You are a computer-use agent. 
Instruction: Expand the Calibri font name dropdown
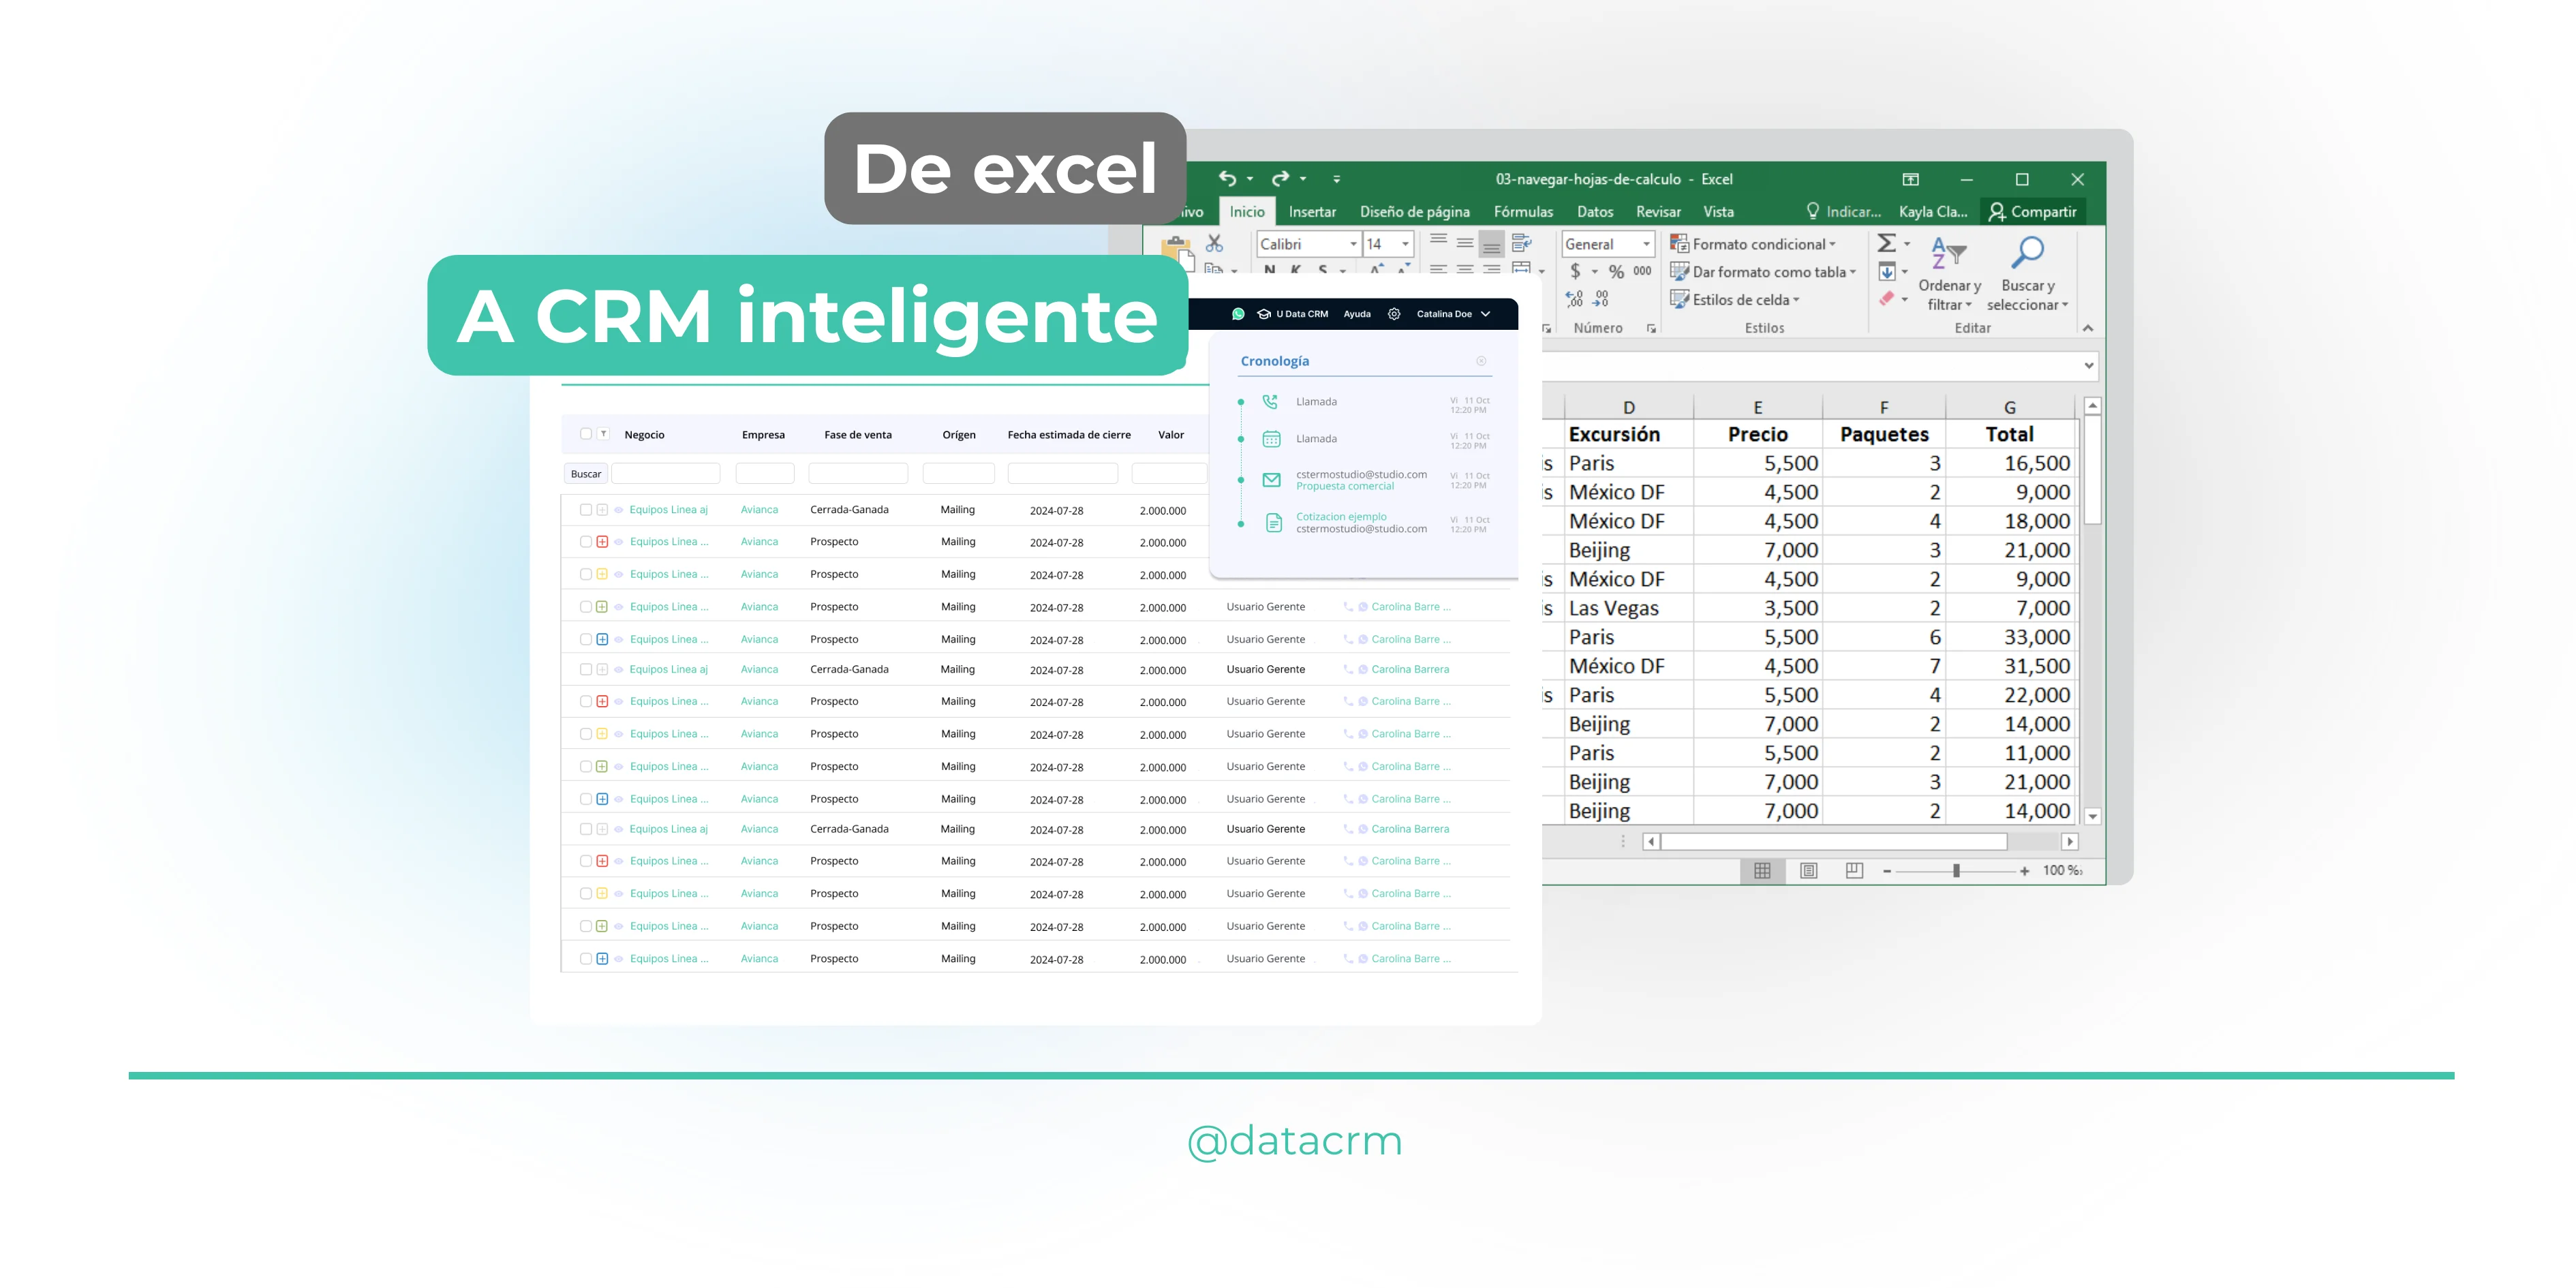pos(1353,244)
